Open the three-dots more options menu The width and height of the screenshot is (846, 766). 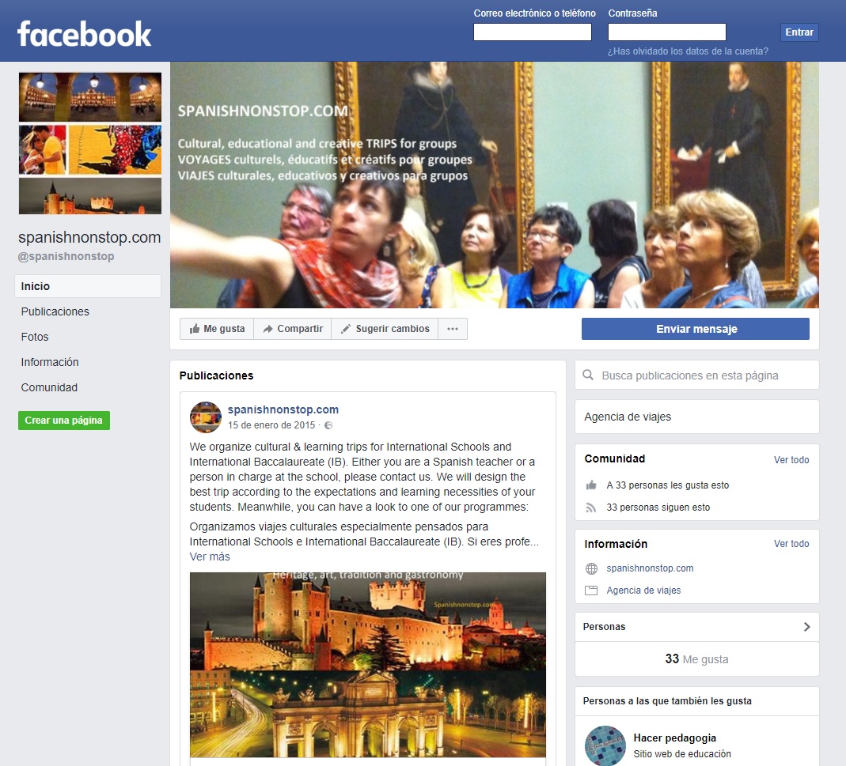453,329
